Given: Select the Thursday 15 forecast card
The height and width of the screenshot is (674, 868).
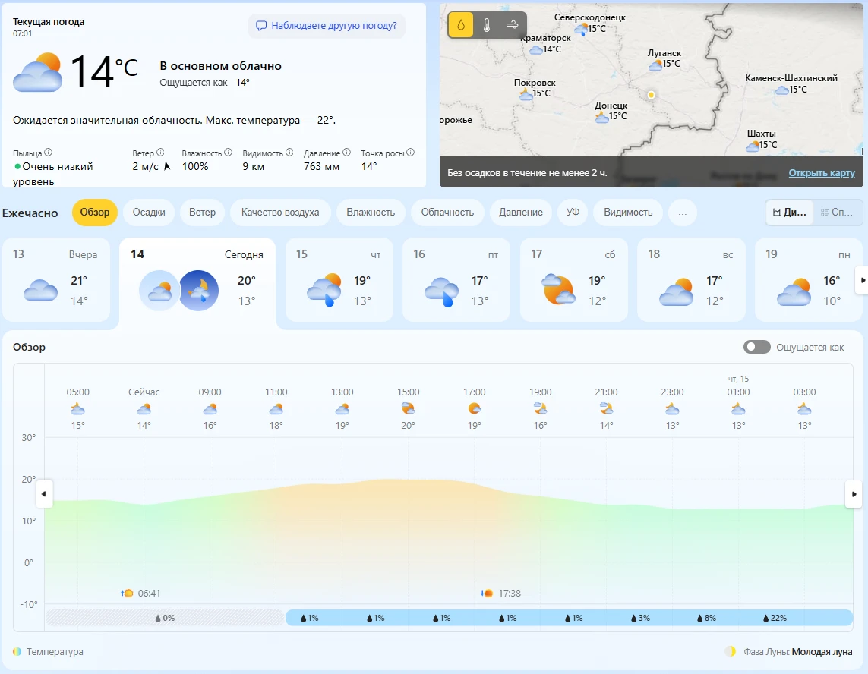Looking at the screenshot, I should (339, 280).
